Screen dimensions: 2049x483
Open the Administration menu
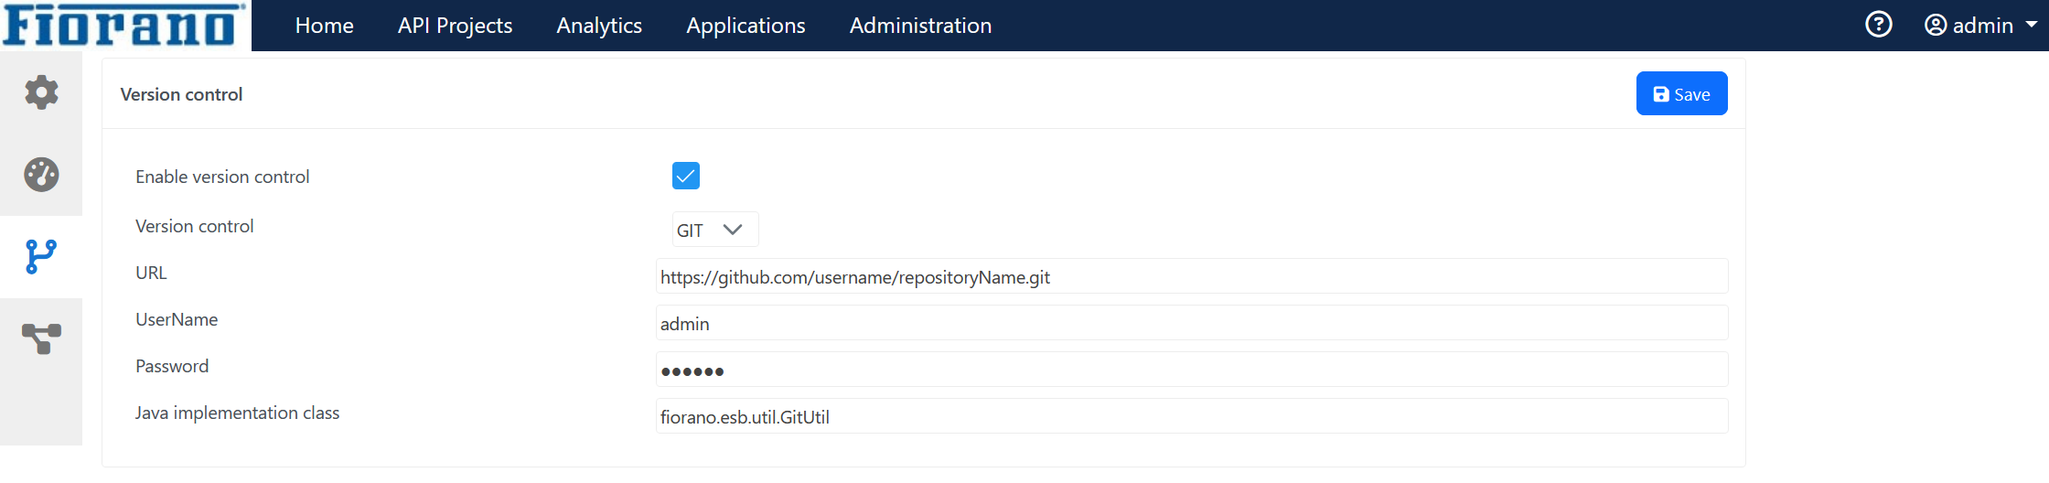tap(920, 26)
